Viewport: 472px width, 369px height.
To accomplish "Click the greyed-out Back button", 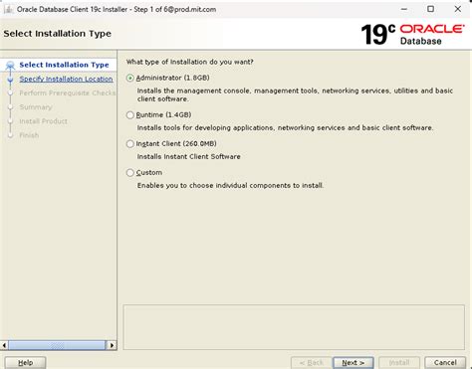I will [311, 363].
